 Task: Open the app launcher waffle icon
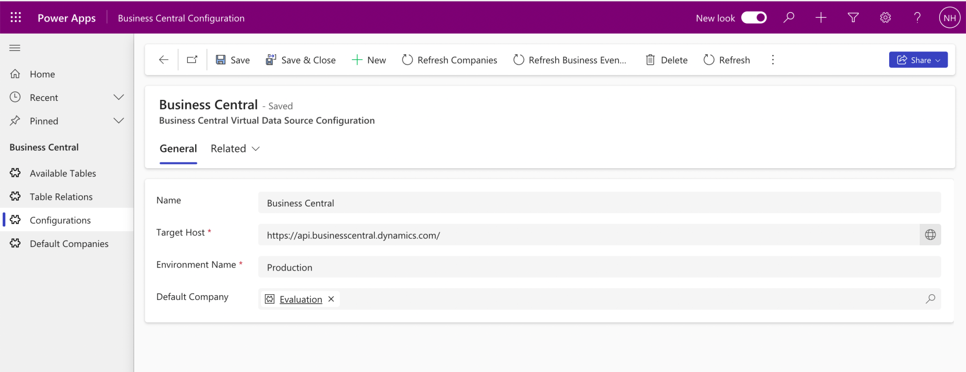(16, 18)
